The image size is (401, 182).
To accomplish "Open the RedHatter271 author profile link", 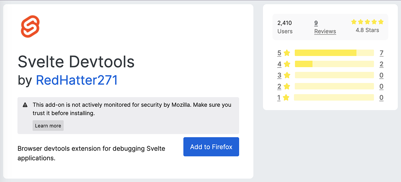I will [x=77, y=80].
